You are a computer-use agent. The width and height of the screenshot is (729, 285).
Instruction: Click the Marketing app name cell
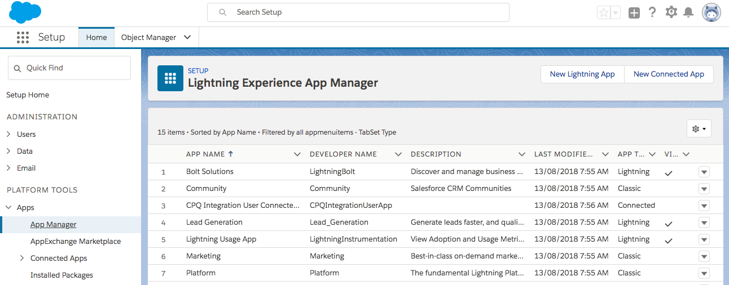(203, 256)
